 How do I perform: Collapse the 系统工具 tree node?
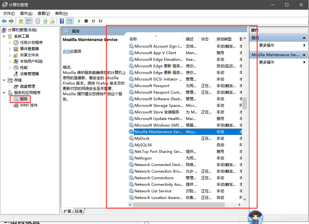(x=4, y=36)
